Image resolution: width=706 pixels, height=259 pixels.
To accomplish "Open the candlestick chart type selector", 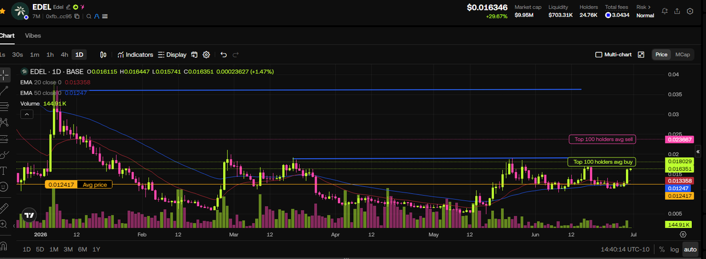I will coord(103,55).
